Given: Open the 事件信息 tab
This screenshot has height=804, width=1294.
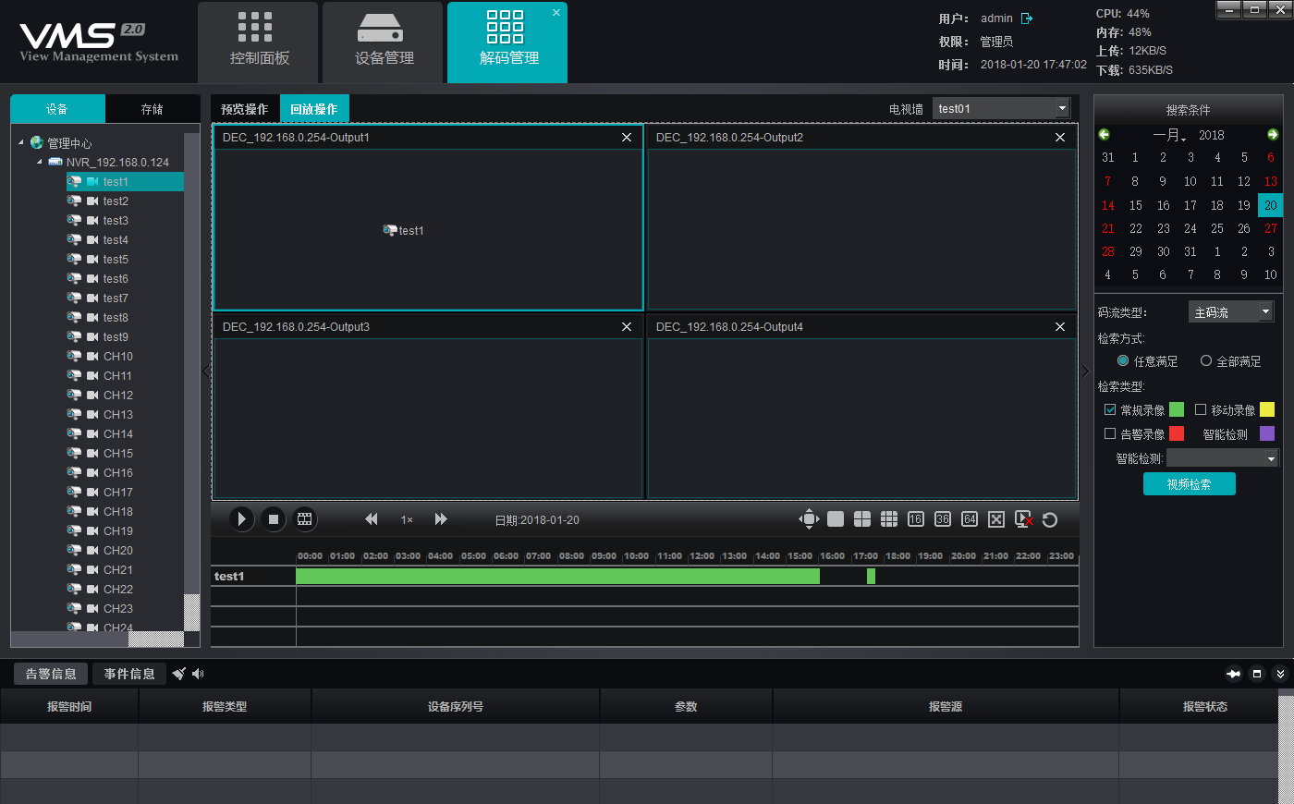Looking at the screenshot, I should click(x=129, y=674).
